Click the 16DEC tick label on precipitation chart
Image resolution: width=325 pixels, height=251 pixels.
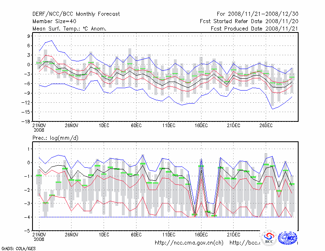201,235
